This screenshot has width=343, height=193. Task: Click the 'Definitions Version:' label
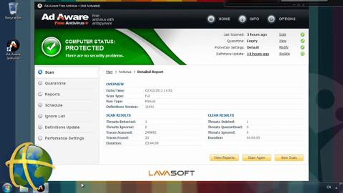122,107
